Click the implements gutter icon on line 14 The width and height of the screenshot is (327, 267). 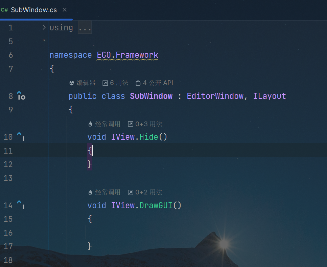pyautogui.click(x=21, y=205)
